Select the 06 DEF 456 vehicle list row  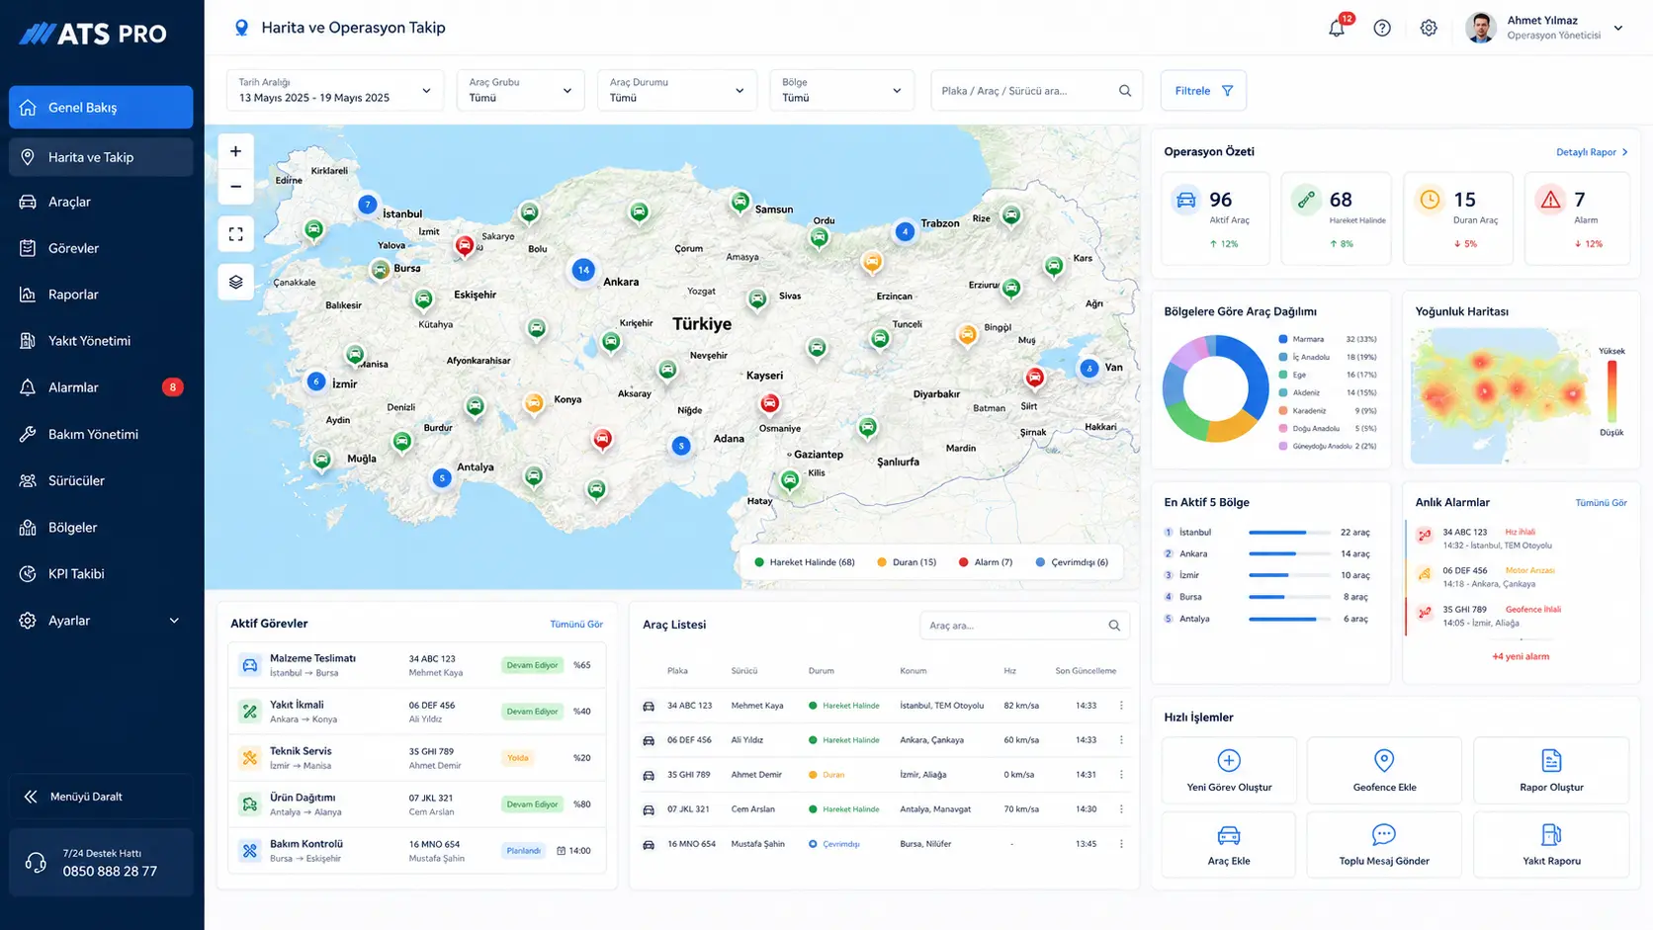click(x=885, y=740)
